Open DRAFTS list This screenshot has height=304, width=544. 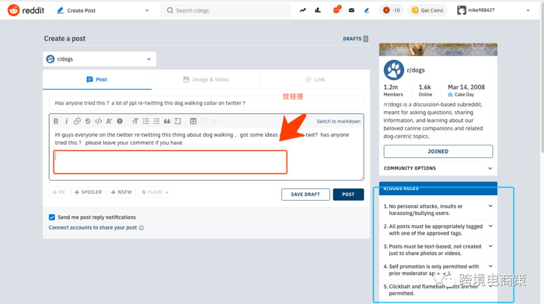click(355, 39)
